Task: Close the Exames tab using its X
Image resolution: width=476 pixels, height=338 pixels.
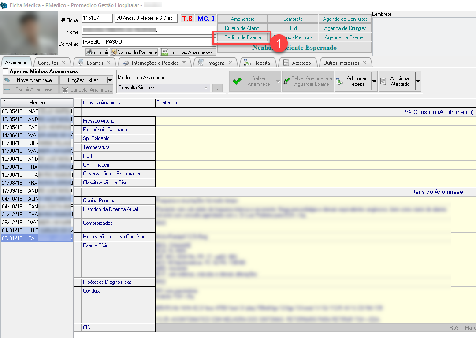Action: point(108,63)
